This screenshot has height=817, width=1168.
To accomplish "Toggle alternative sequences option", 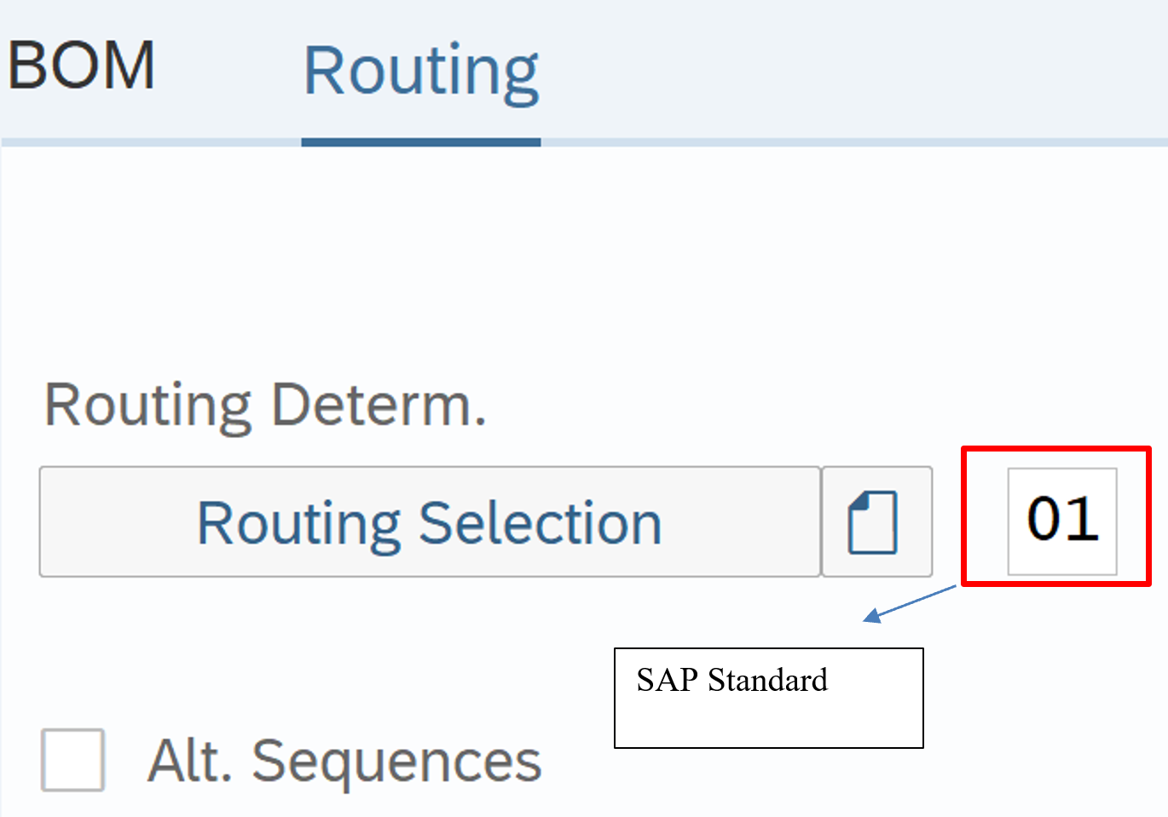I will tap(73, 760).
